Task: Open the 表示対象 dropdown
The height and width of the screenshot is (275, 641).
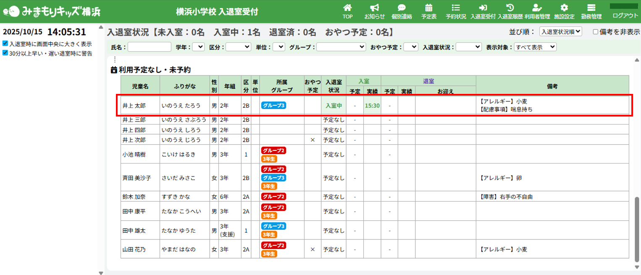Action: click(535, 47)
